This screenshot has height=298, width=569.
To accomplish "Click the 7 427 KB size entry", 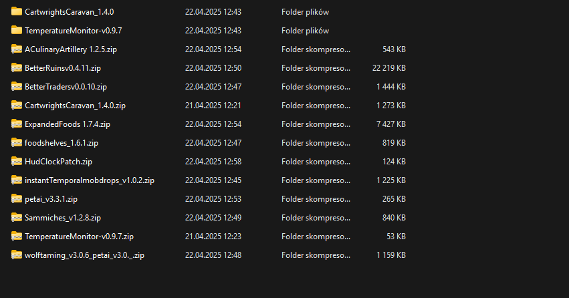I will 391,124.
